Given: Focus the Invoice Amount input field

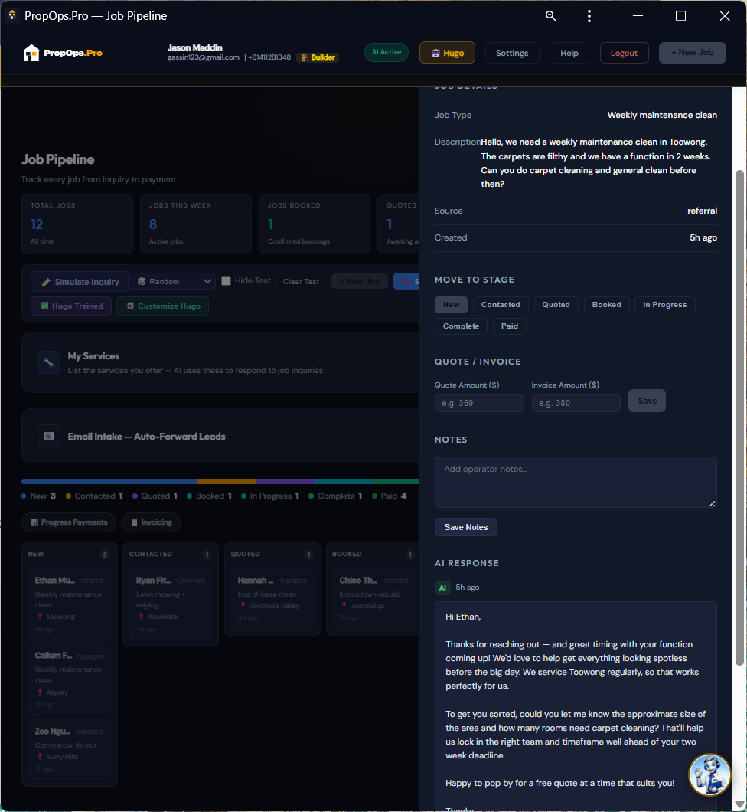Looking at the screenshot, I should click(x=576, y=403).
